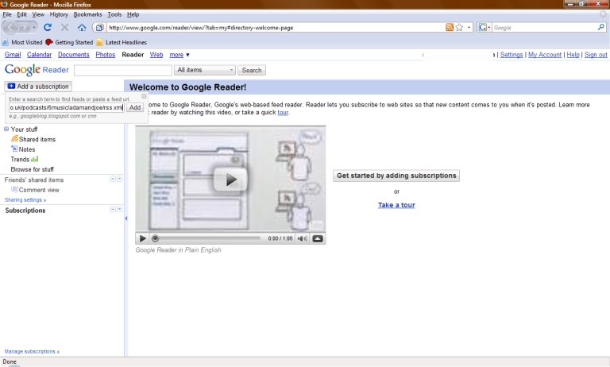Viewport: 610px width, 367px height.
Task: Reload the page with the refresh icon
Action: coord(48,27)
